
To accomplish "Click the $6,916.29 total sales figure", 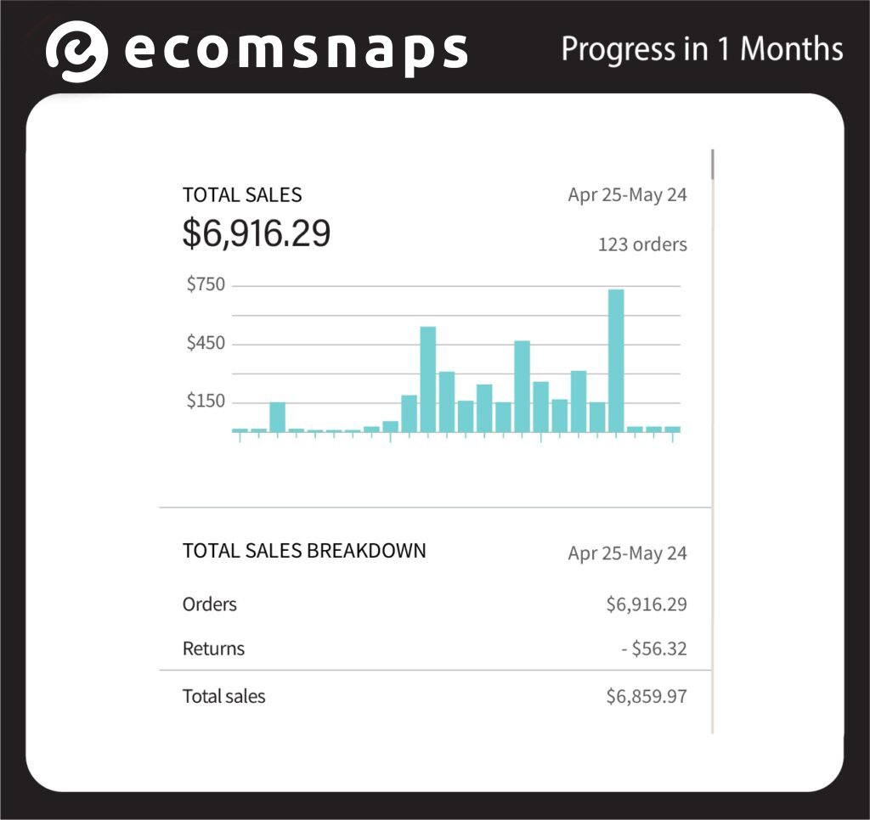I will pos(257,233).
